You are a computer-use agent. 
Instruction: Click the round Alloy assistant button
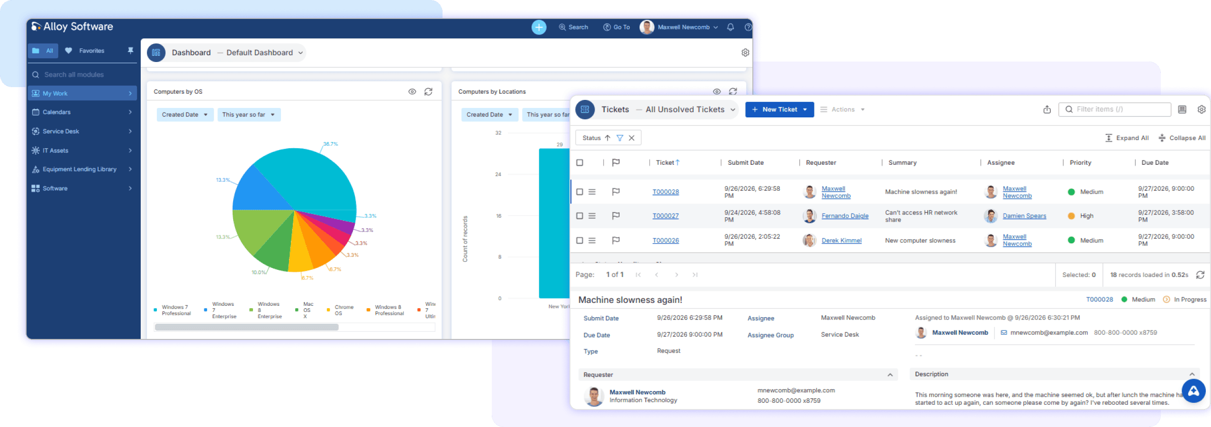[1193, 391]
